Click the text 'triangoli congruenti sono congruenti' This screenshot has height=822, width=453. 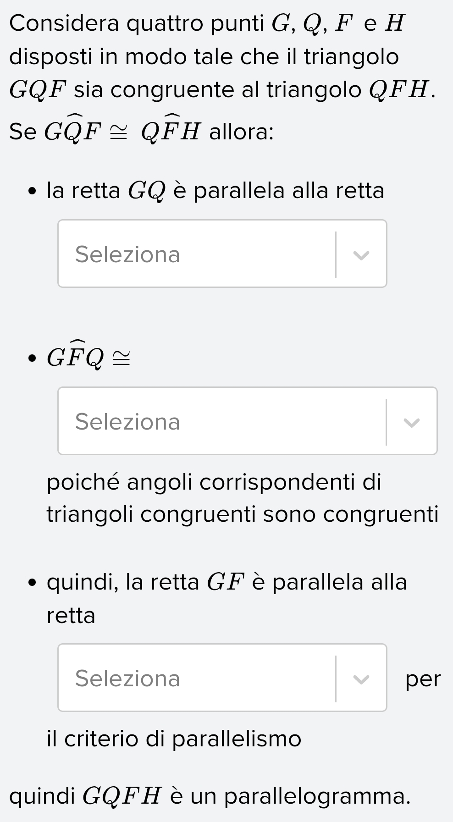[x=243, y=514]
